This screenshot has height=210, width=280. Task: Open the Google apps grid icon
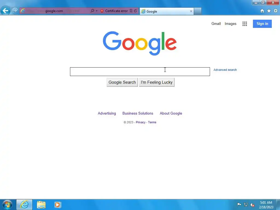point(245,24)
